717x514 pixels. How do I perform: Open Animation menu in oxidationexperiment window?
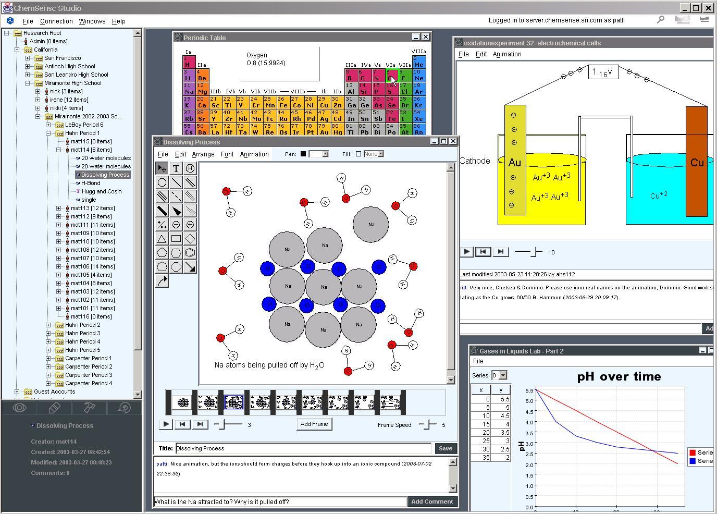[x=506, y=54]
